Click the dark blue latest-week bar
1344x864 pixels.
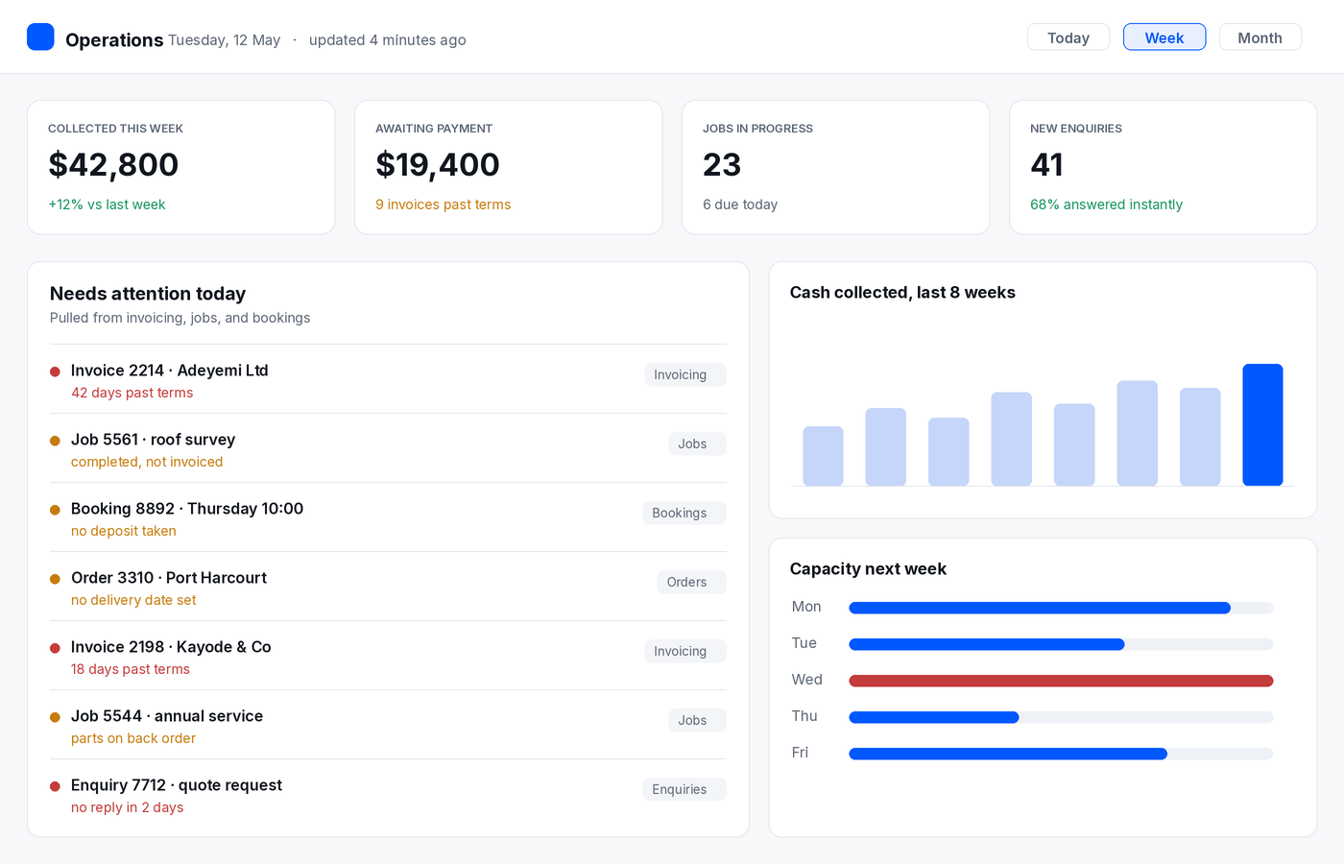1262,424
